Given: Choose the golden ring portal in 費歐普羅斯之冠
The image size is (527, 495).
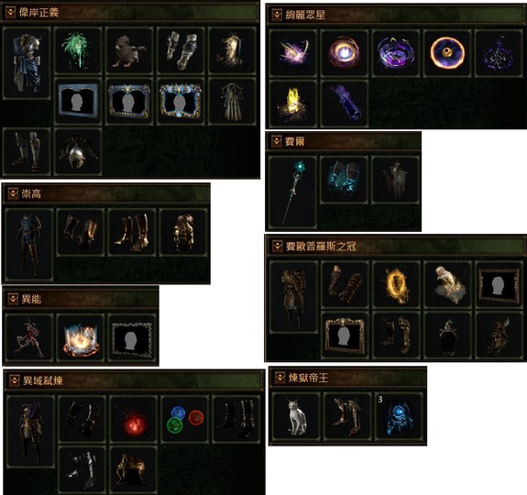Looking at the screenshot, I should coord(396,285).
